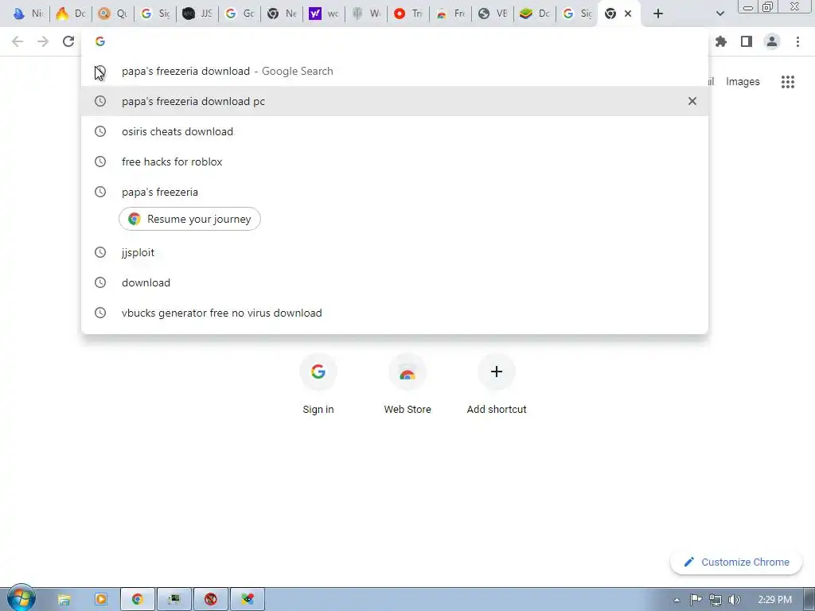
Task: Show hidden system tray icons
Action: pyautogui.click(x=677, y=600)
